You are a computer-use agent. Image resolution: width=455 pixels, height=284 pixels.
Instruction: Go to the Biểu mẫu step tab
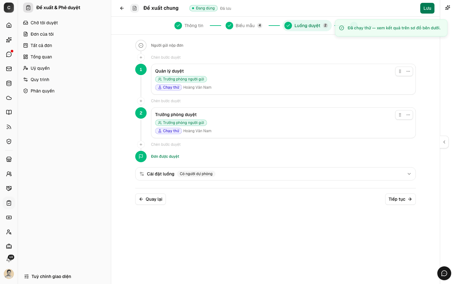coord(244,26)
